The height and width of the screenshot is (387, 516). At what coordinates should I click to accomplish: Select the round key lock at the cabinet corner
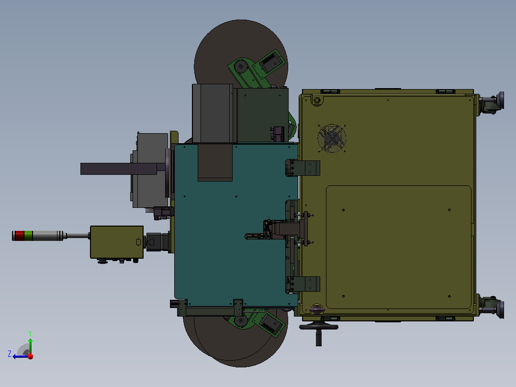tap(317, 100)
